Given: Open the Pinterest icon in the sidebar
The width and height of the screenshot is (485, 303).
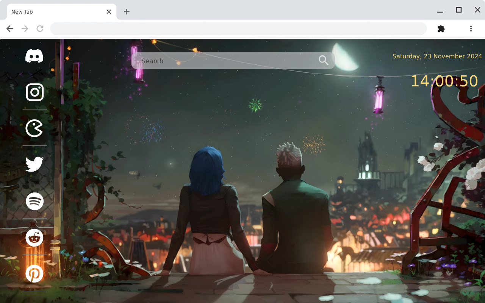Looking at the screenshot, I should pyautogui.click(x=34, y=273).
